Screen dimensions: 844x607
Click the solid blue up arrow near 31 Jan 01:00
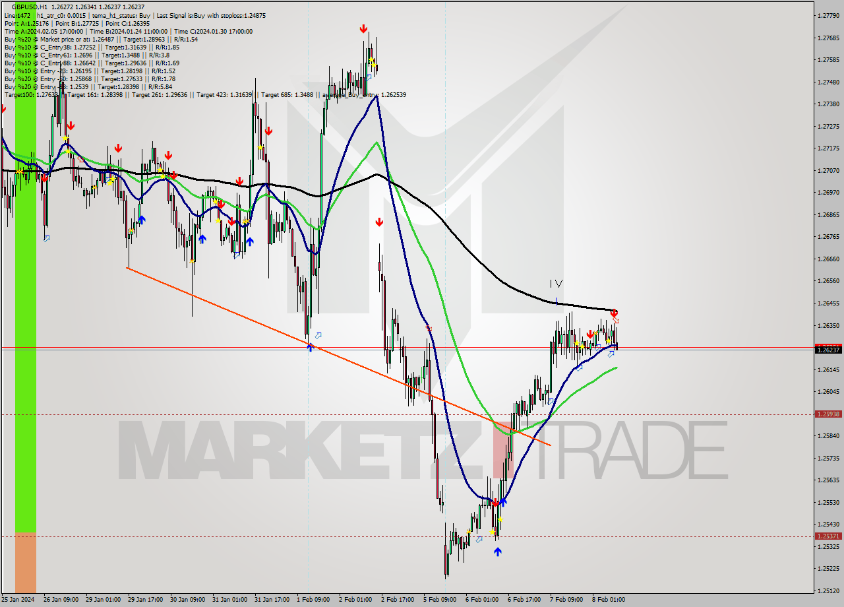click(x=250, y=241)
